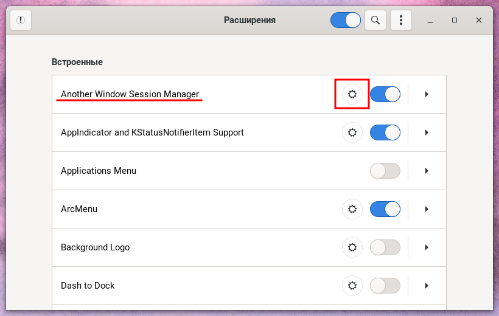
Task: Turn off the ArcMenu extension switch
Action: click(x=385, y=209)
